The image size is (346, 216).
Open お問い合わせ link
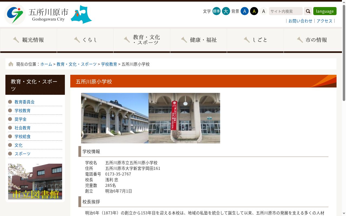[300, 21]
